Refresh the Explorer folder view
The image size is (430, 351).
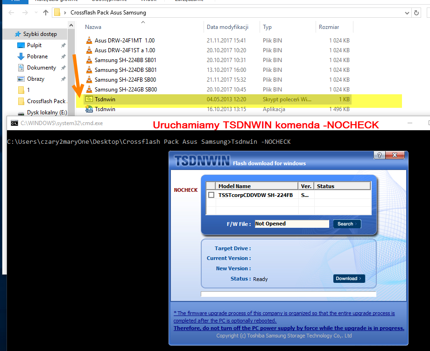[416, 13]
